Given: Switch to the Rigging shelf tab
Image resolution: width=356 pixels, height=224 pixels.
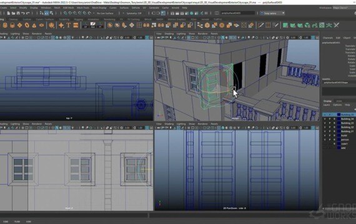Looking at the screenshot, I should [x=79, y=19].
